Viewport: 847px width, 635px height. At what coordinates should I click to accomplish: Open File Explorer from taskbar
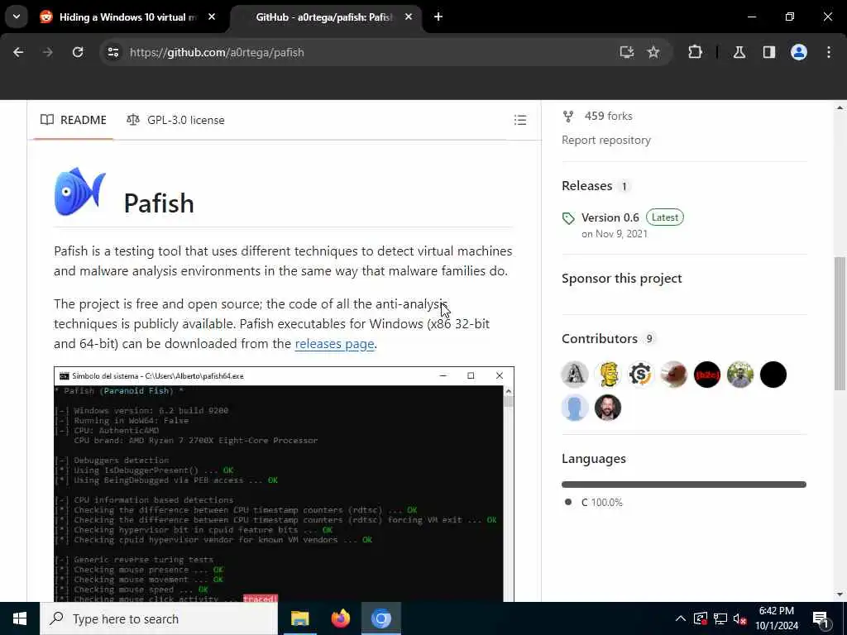[x=299, y=618]
